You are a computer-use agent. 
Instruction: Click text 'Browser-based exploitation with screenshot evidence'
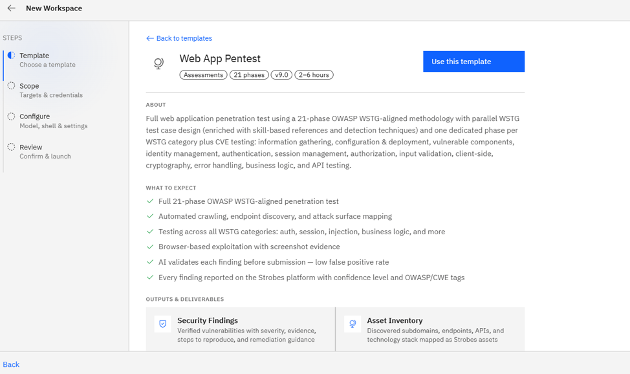pos(249,247)
